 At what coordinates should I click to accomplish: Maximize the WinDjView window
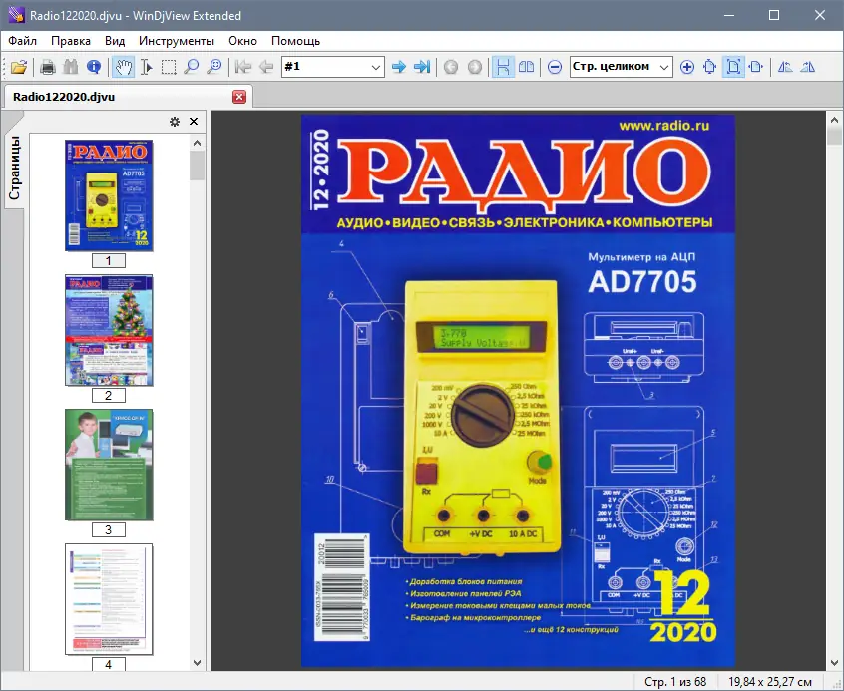[774, 15]
